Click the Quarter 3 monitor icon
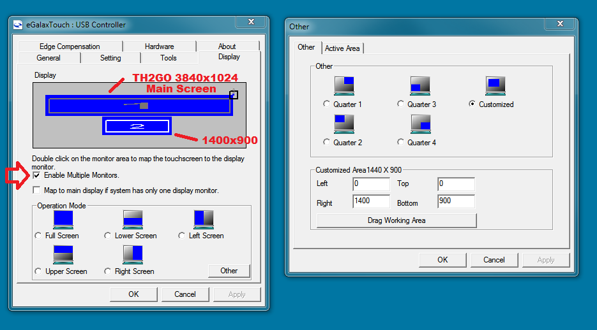Image resolution: width=597 pixels, height=330 pixels. [419, 86]
